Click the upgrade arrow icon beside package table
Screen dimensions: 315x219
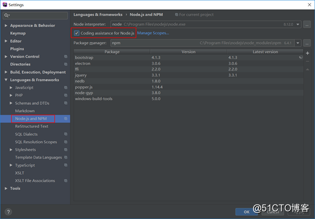(308, 69)
